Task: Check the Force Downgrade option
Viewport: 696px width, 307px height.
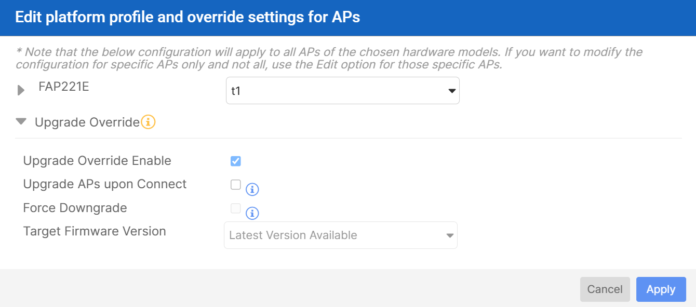Action: [x=235, y=208]
